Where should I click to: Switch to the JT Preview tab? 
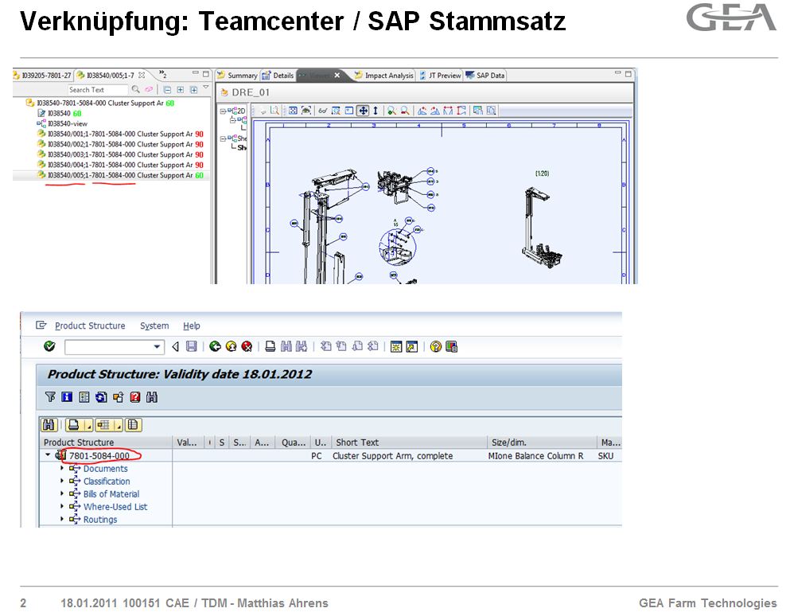[x=440, y=75]
